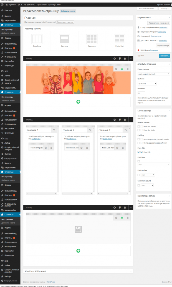
Task: Open gear settings for Произвольное widget
Action: (81, 148)
